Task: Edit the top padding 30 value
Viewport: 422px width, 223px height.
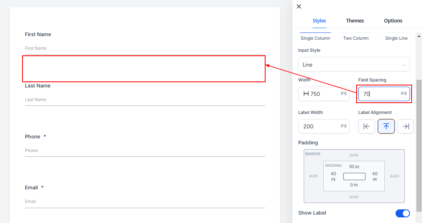Action: tap(352, 166)
